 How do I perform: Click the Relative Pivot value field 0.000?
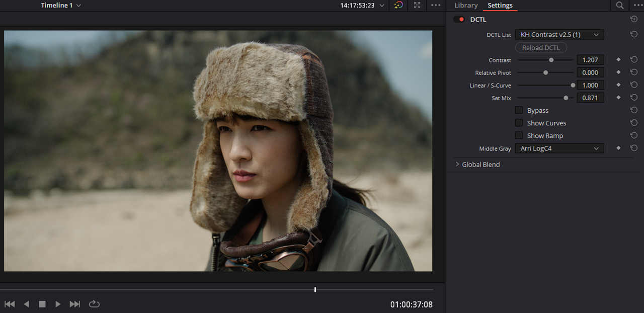[x=590, y=72]
